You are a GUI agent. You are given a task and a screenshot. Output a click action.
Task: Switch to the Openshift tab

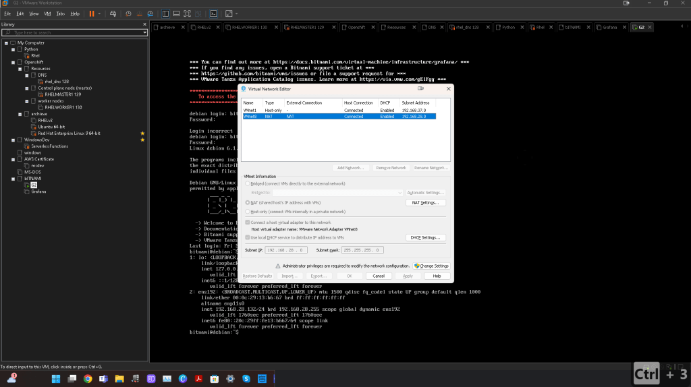356,27
